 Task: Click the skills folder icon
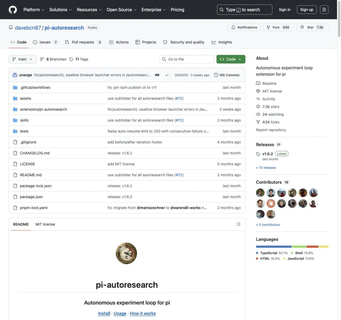[x=15, y=120]
